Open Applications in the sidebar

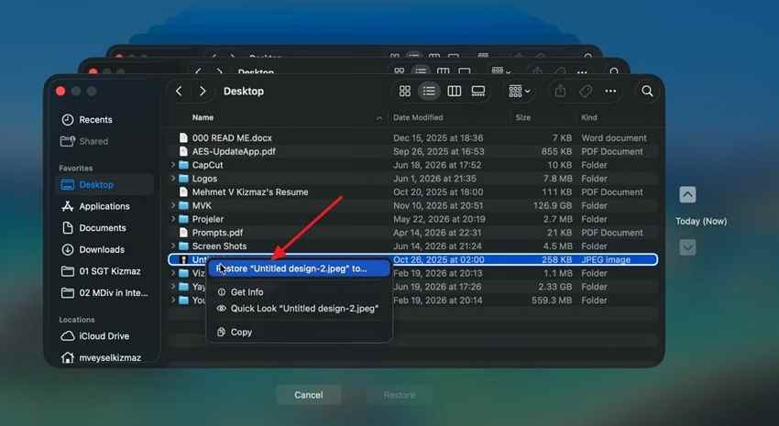[104, 206]
